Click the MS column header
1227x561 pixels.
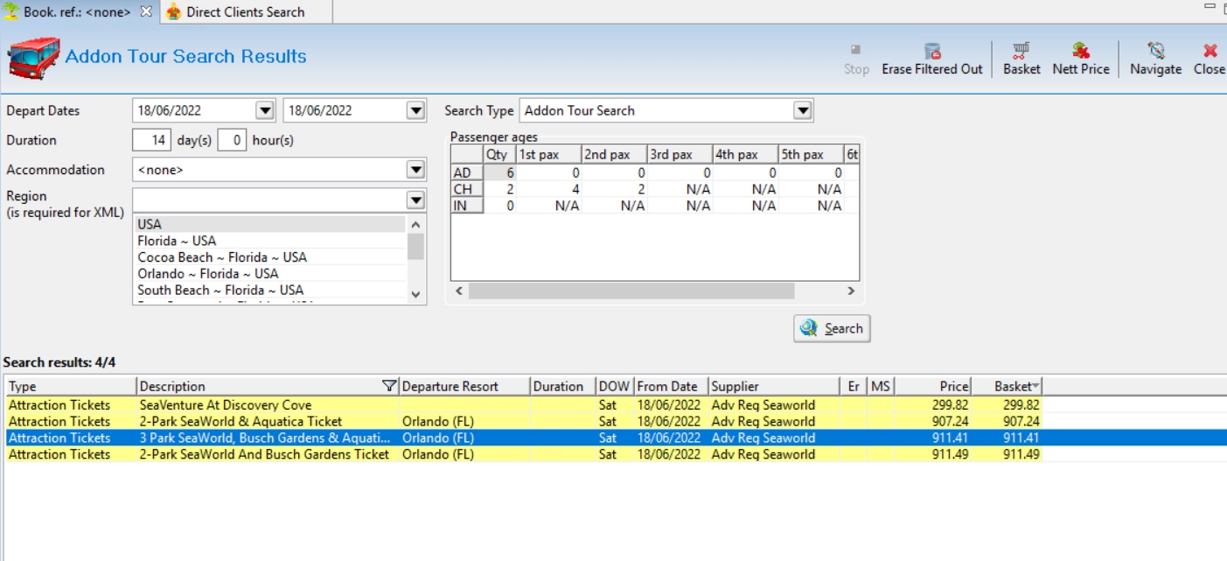[x=880, y=386]
